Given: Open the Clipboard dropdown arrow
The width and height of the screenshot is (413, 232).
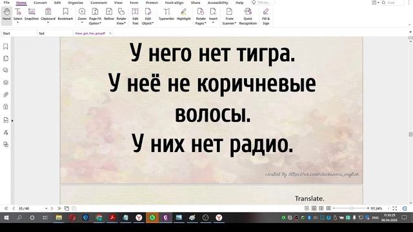Looking at the screenshot, I should 48,23.
